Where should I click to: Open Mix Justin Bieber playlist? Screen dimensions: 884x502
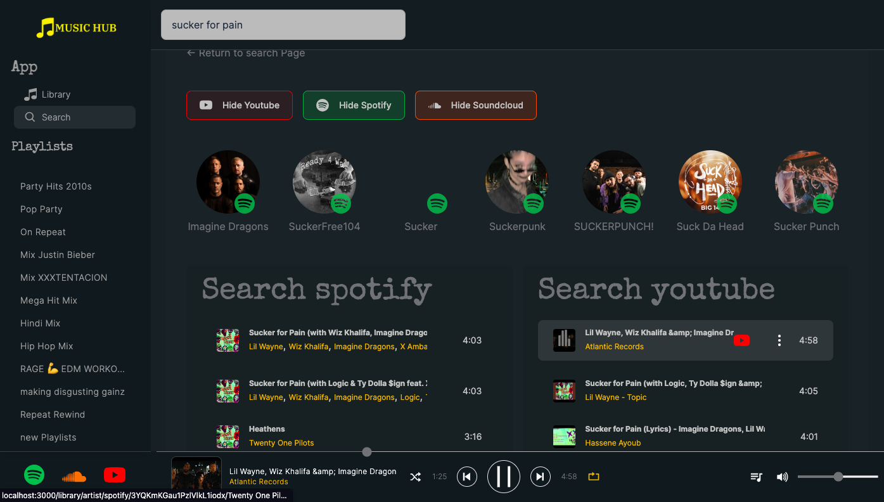pyautogui.click(x=58, y=255)
